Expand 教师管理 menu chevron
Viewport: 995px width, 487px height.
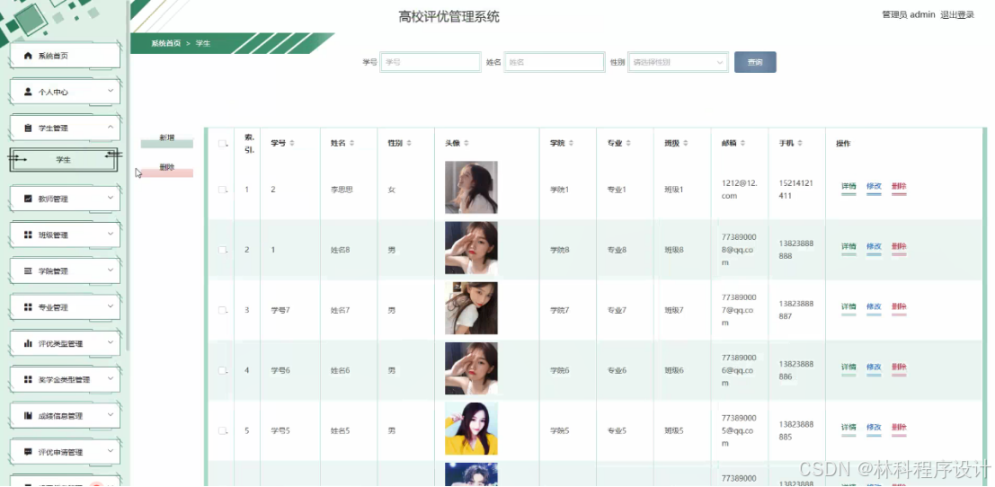click(x=111, y=198)
